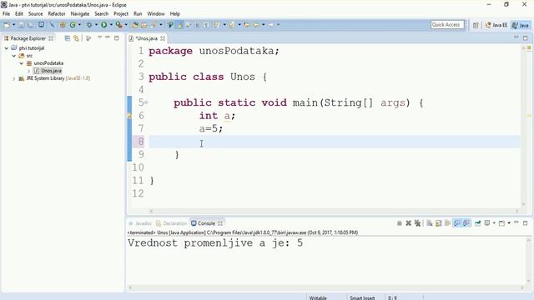
Task: Toggle Scroll Lock in Console toolbar
Action: (x=438, y=223)
